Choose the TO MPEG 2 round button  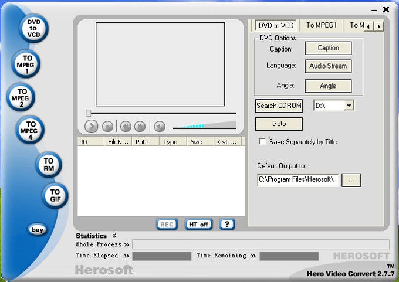tap(21, 97)
